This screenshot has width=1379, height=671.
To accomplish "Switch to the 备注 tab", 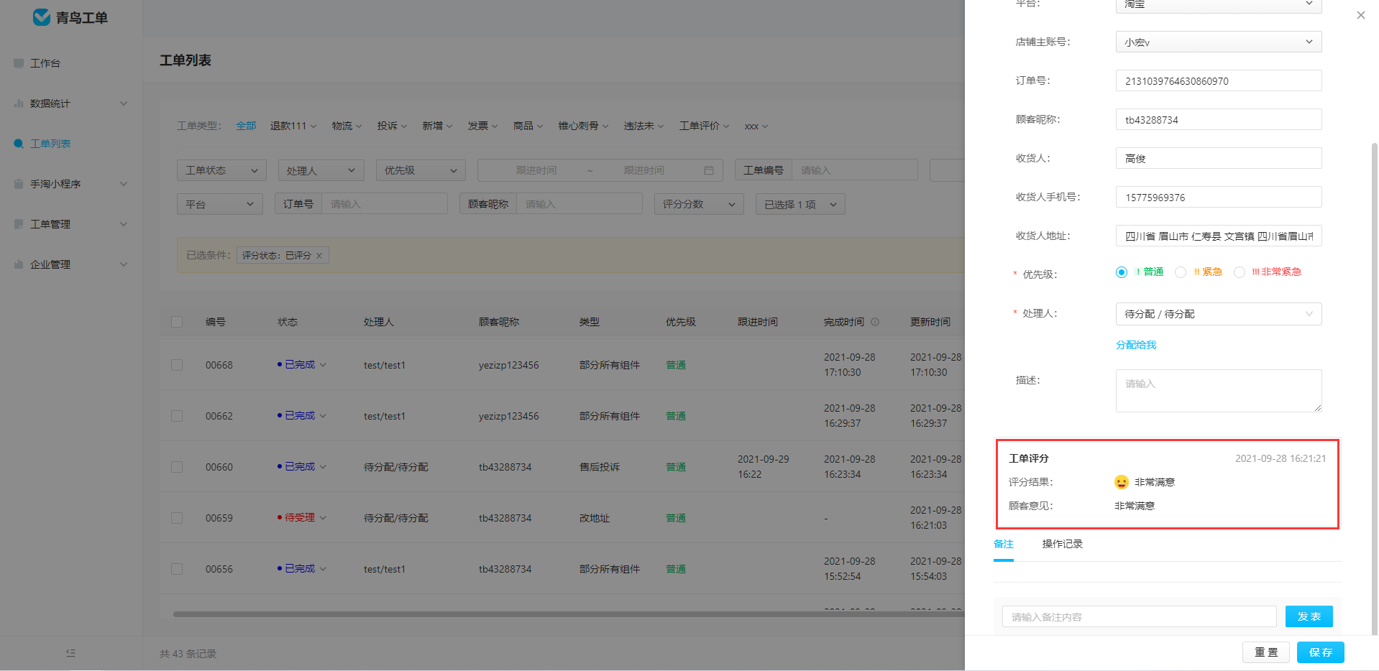I will tap(1004, 544).
